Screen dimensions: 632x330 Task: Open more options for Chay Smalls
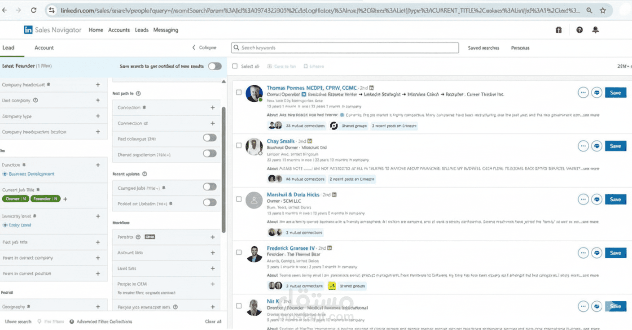click(x=583, y=146)
